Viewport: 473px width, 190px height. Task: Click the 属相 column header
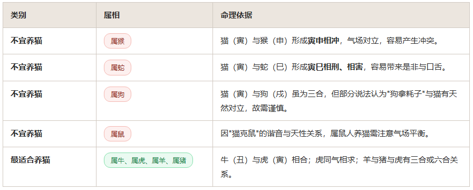pos(112,15)
